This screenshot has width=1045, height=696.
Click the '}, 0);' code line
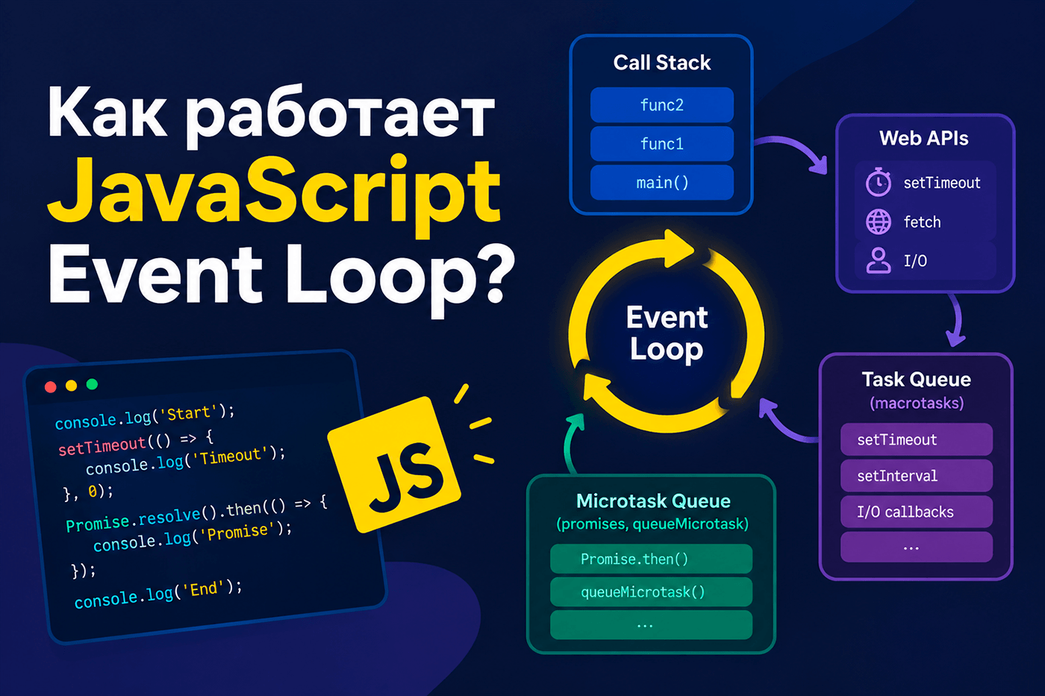pos(88,492)
